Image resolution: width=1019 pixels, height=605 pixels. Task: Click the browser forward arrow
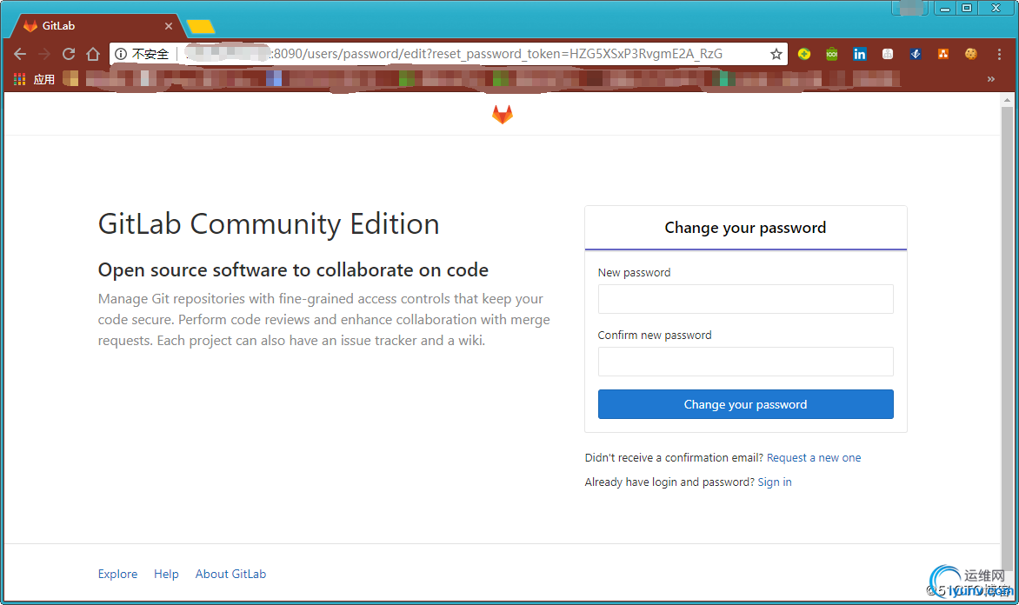(x=44, y=54)
